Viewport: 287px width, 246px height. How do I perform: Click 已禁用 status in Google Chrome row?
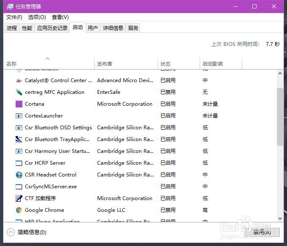point(168,210)
